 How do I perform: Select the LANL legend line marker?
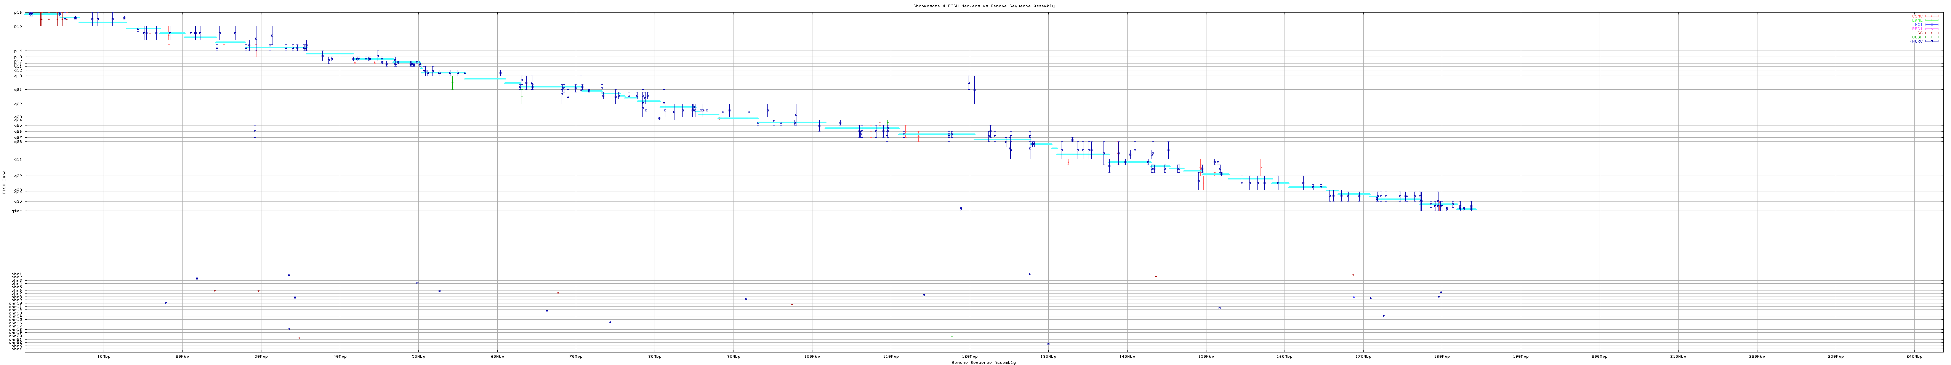(1931, 21)
